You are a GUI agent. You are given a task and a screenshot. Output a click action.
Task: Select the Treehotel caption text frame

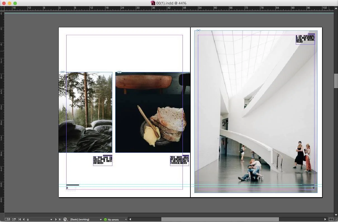(x=103, y=161)
